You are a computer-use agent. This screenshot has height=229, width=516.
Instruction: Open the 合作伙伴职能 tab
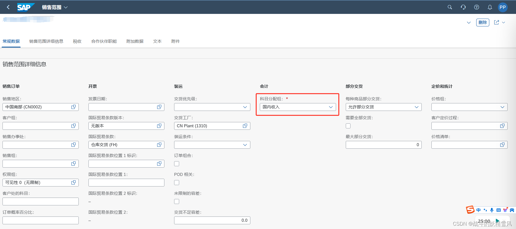(104, 41)
